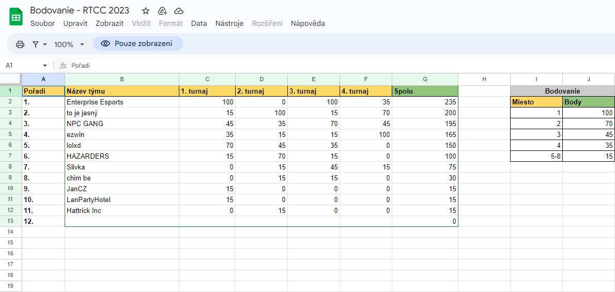Select column G header
615x292 pixels.
pos(425,79)
